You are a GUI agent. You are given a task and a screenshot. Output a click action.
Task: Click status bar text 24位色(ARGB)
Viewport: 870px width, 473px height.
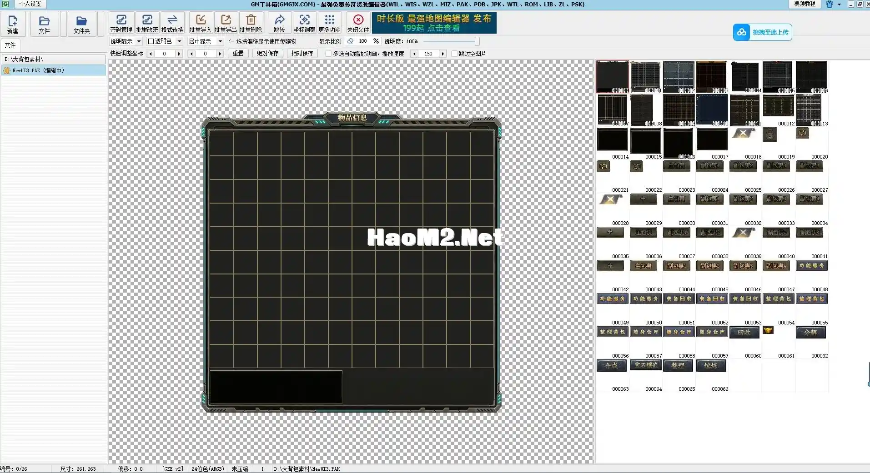point(207,469)
